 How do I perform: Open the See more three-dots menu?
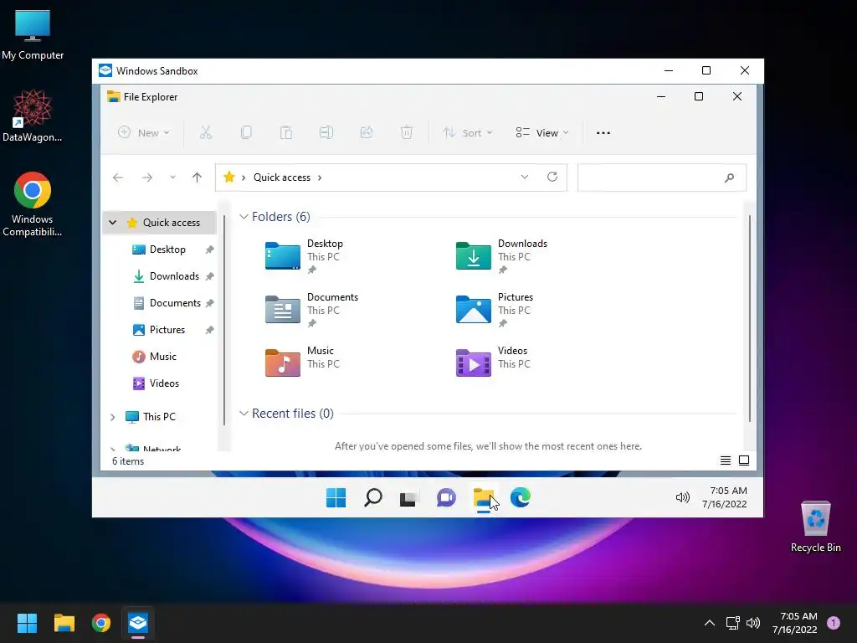(603, 133)
